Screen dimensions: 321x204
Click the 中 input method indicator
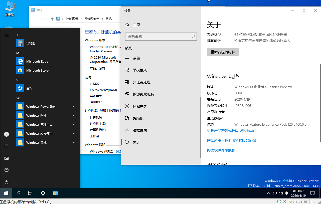pos(286,193)
